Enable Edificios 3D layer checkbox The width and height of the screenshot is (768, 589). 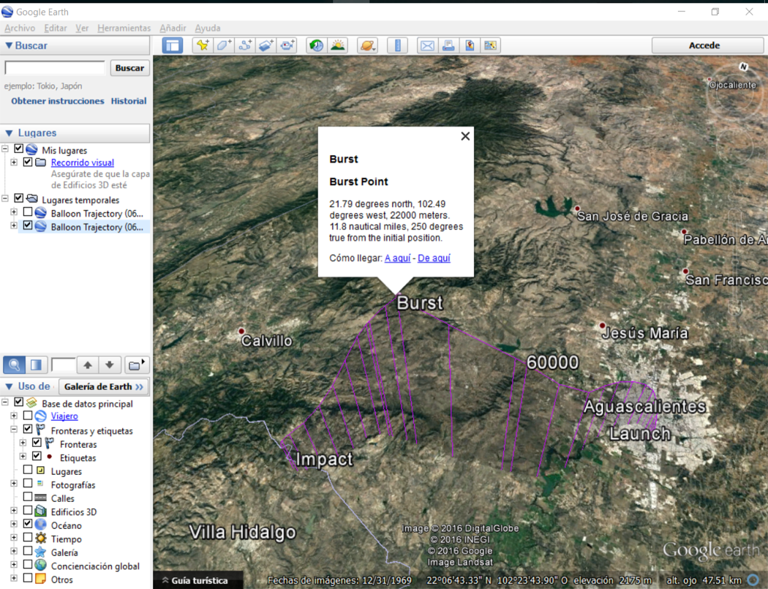pos(28,511)
